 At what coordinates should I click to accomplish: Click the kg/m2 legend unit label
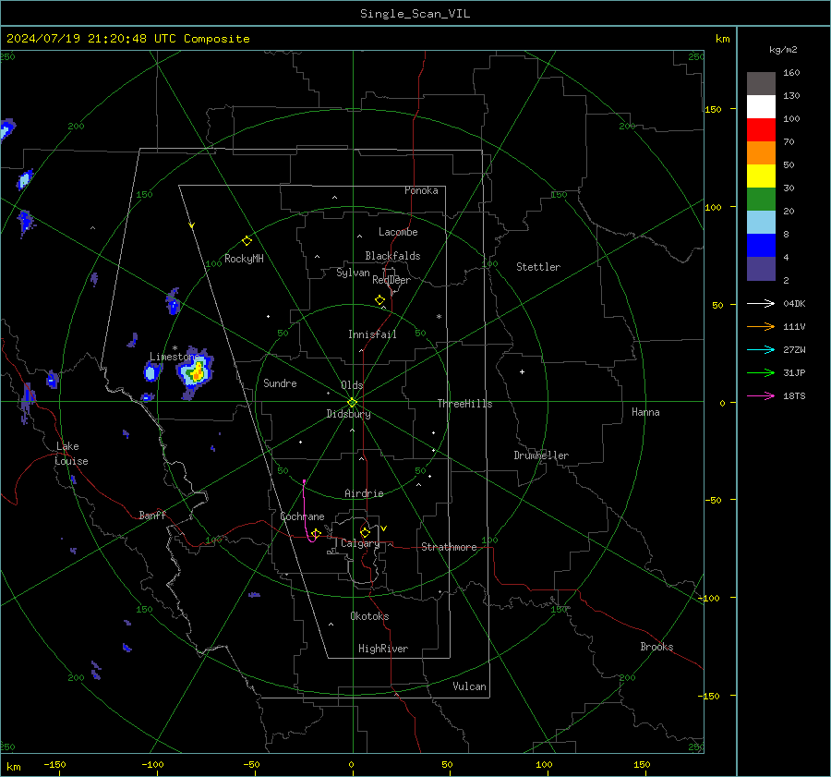pos(783,50)
